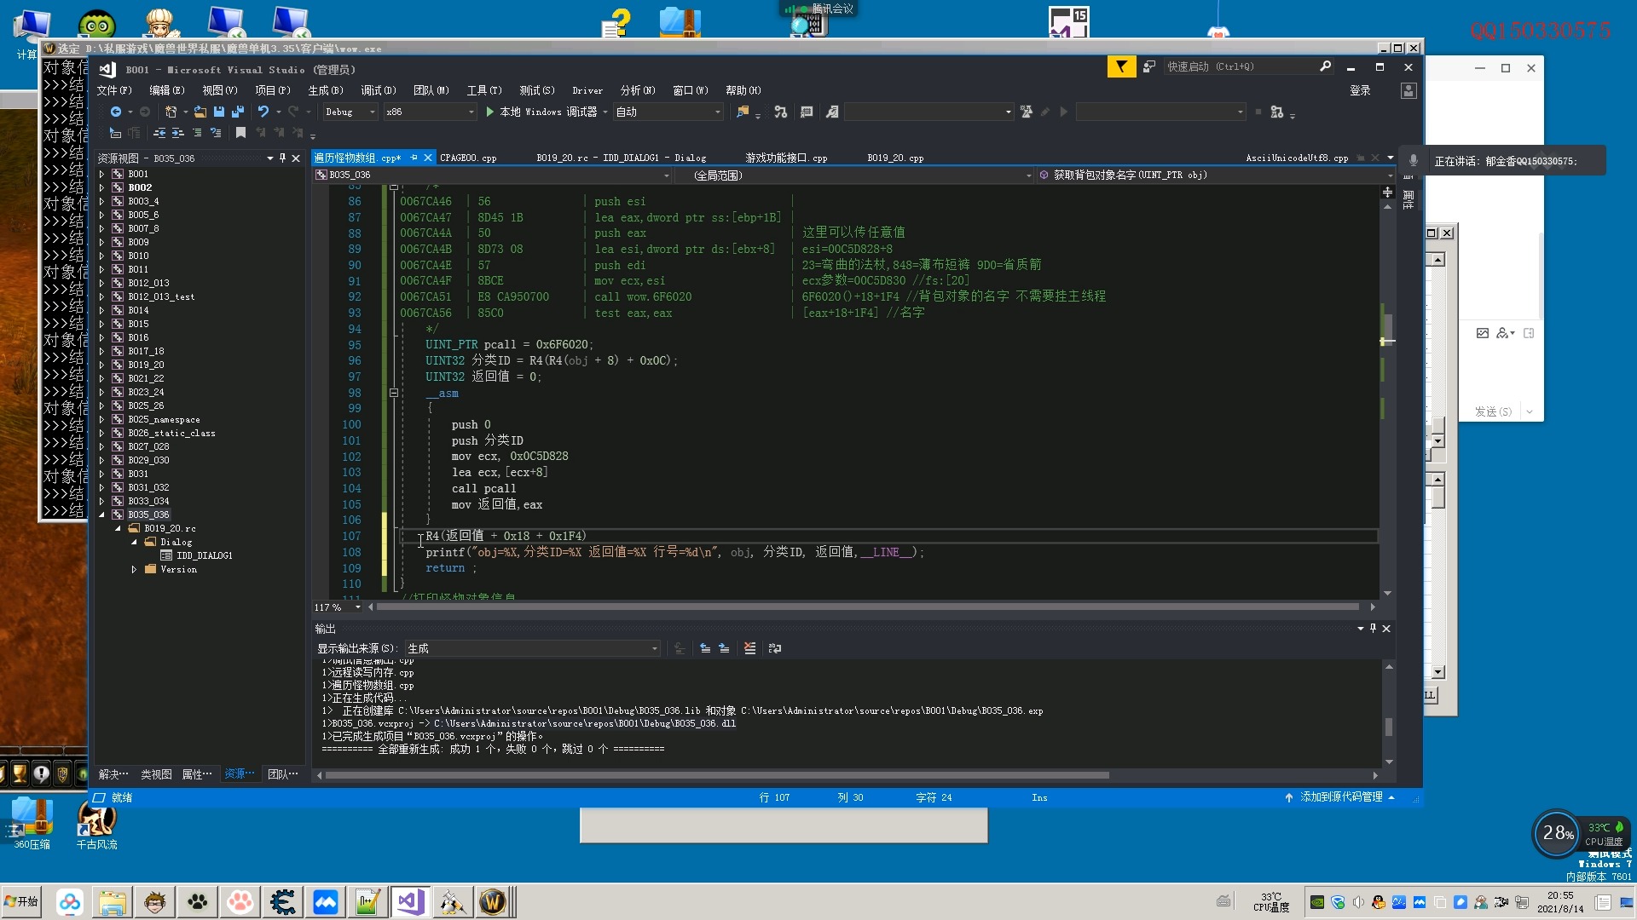Click the Find in Files toolbar icon
The height and width of the screenshot is (920, 1637).
(743, 112)
